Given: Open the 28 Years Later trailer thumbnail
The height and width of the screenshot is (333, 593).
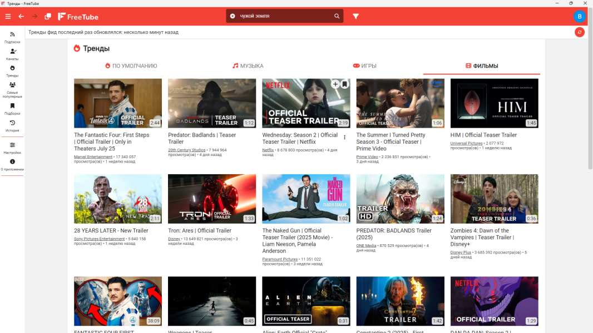Looking at the screenshot, I should click(x=118, y=199).
